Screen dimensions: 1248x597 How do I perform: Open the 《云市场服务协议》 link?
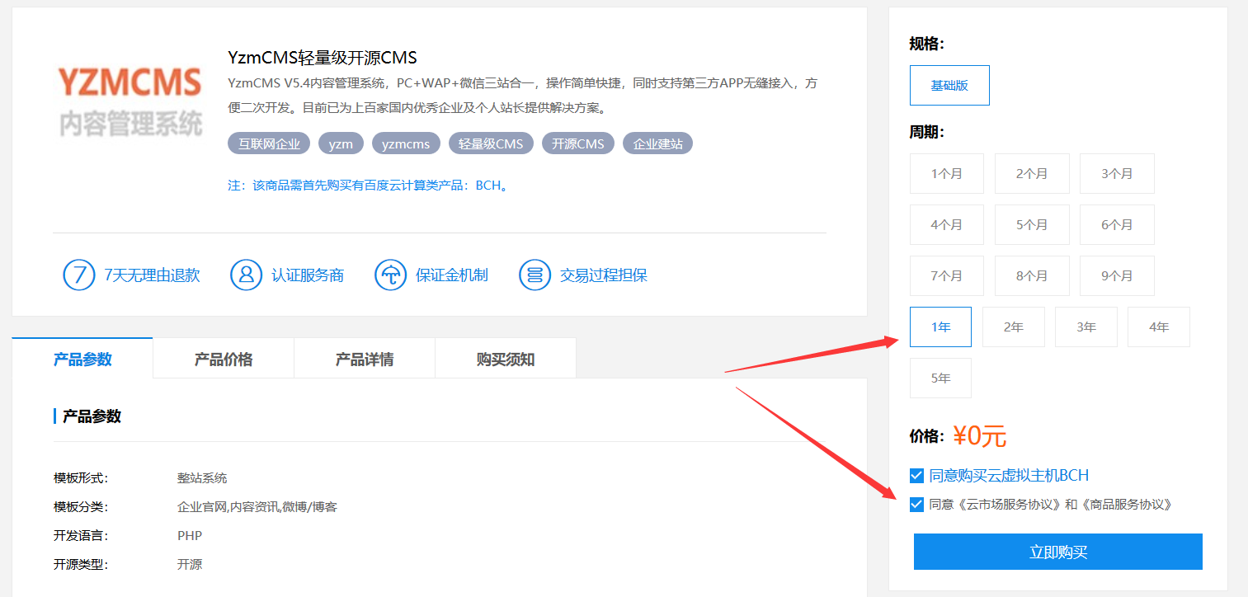coord(1009,505)
